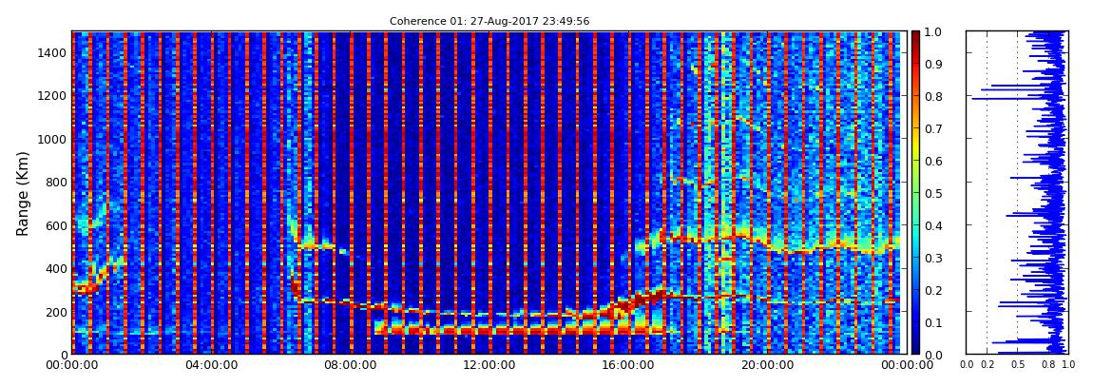
Task: Click the green middle of the colorbar
Action: click(915, 193)
